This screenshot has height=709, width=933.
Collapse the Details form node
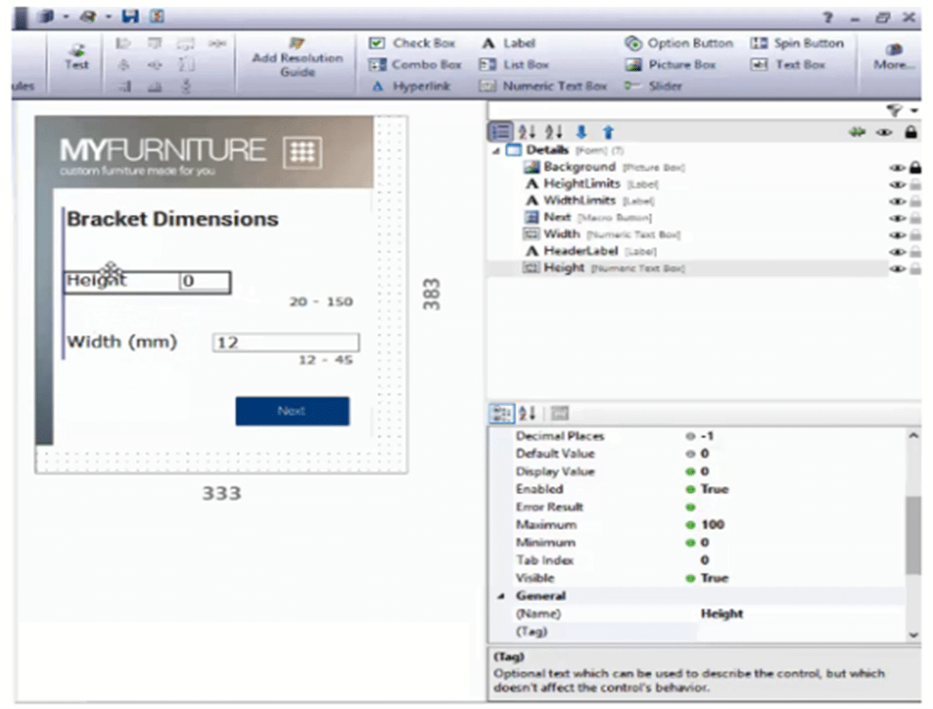pos(496,151)
